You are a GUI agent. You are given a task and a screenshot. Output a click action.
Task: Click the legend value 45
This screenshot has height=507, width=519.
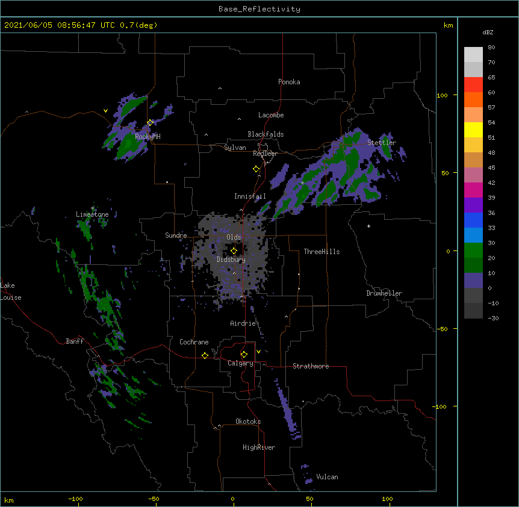(x=491, y=168)
